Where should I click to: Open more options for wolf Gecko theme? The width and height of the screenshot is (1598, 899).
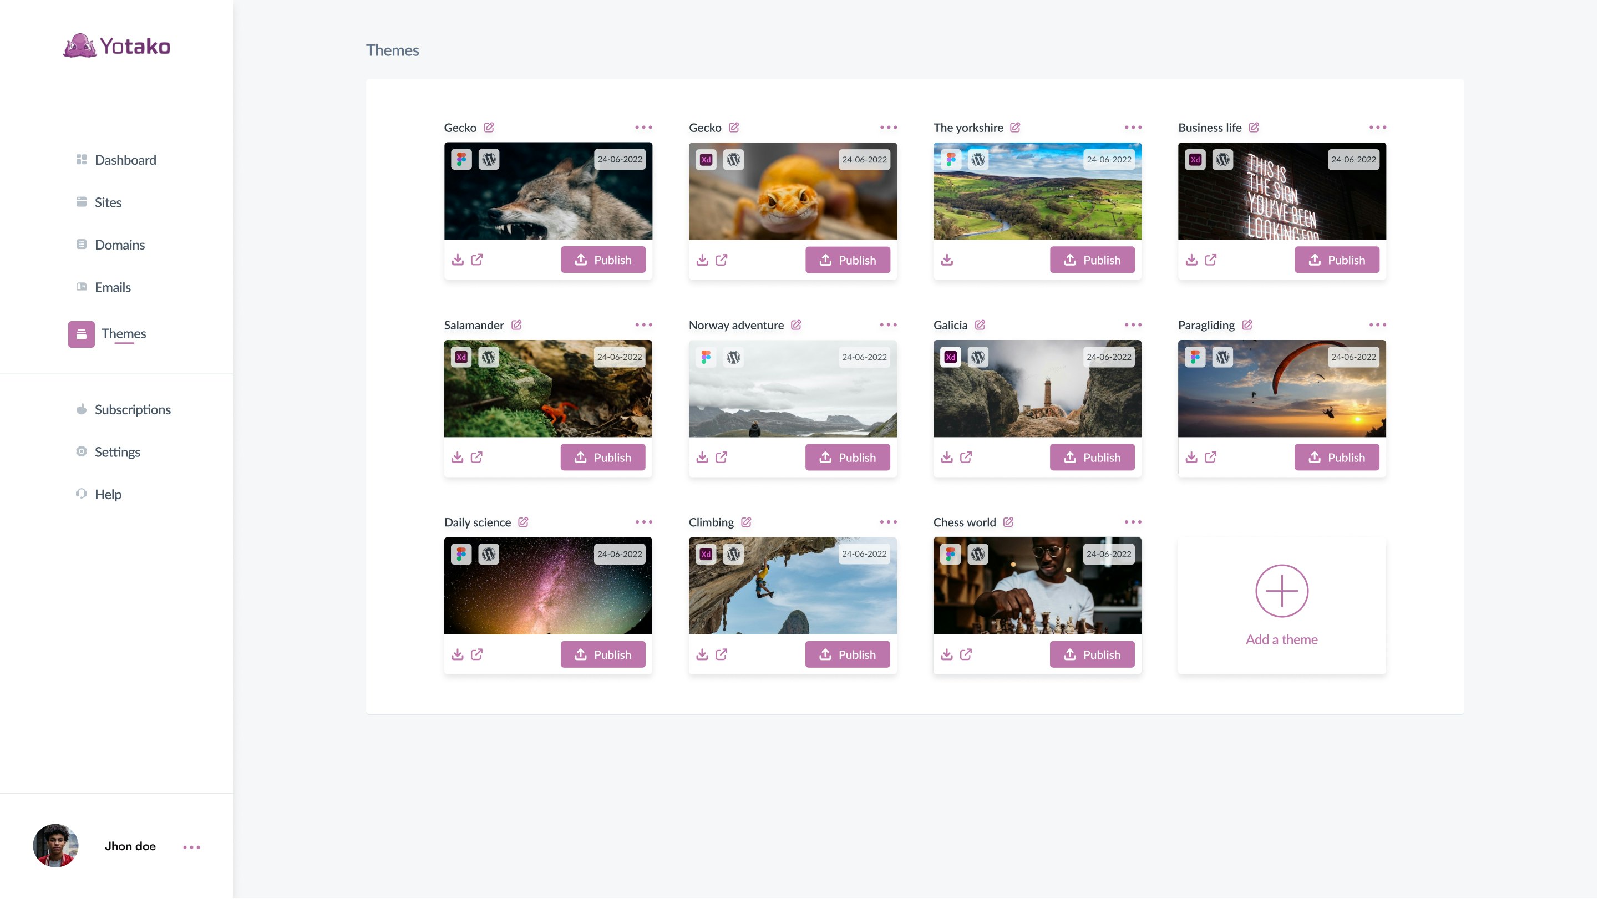644,127
